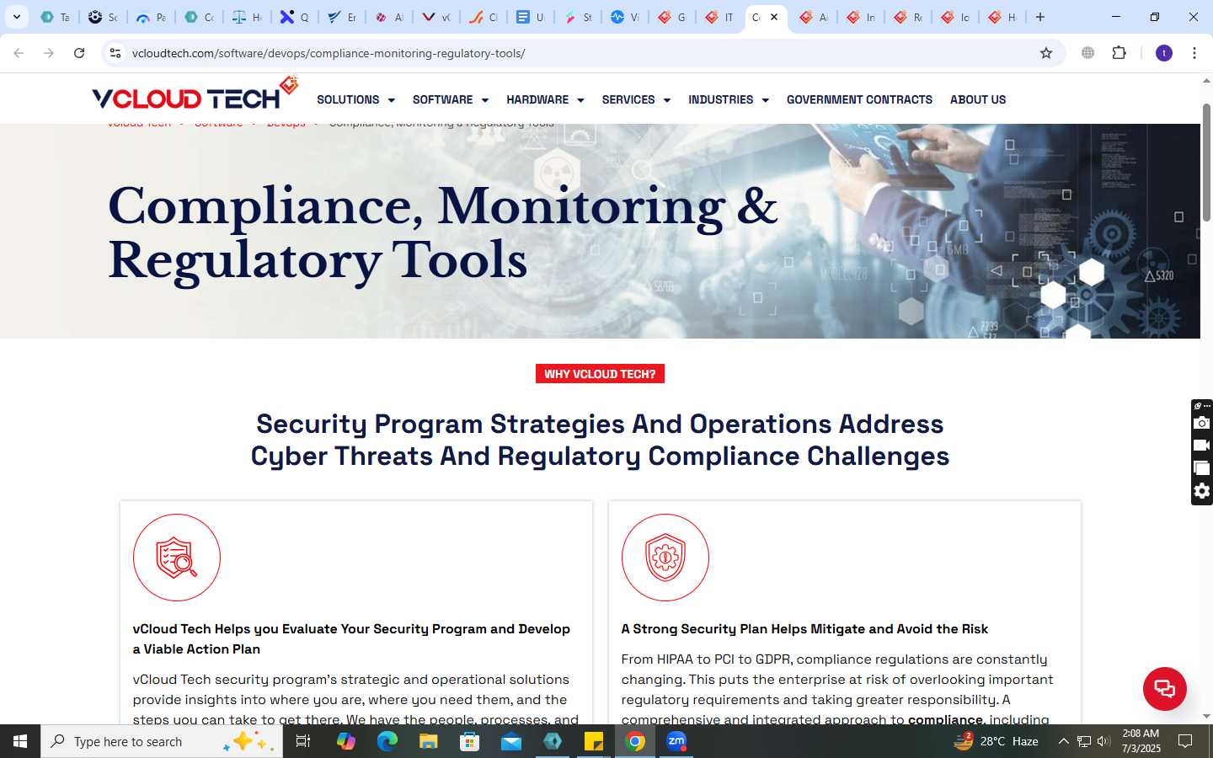Click the WHY VCLOUD TECH? red badge
Viewport: 1213px width, 758px height.
pyautogui.click(x=600, y=374)
